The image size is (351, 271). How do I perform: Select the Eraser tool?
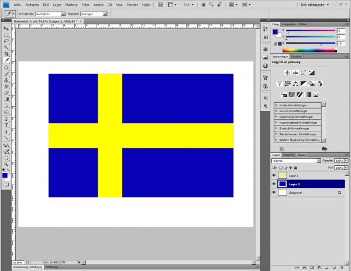(6, 93)
